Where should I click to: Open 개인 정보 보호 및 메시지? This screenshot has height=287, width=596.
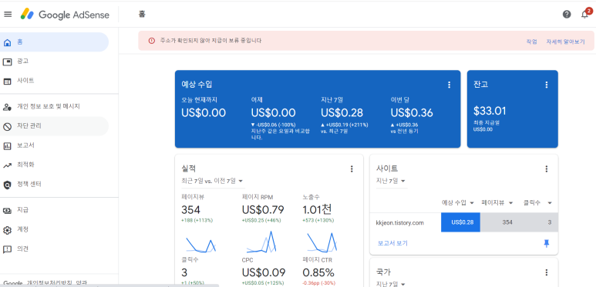[x=54, y=107]
